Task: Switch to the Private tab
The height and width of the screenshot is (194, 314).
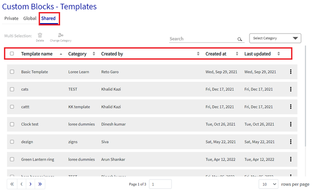Action: tap(12, 18)
